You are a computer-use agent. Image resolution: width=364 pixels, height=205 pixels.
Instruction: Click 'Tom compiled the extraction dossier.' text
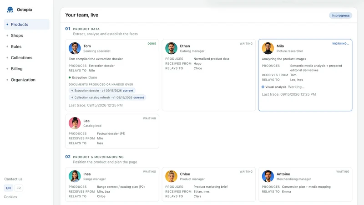(x=96, y=59)
